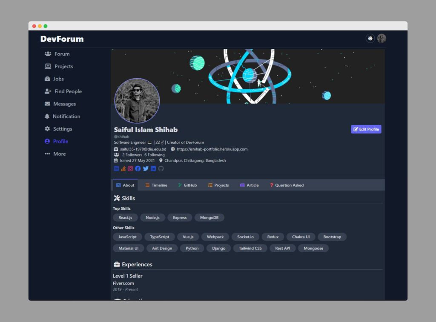Open the LinkedIn profile icon
Image resolution: width=436 pixels, height=322 pixels.
pyautogui.click(x=153, y=168)
